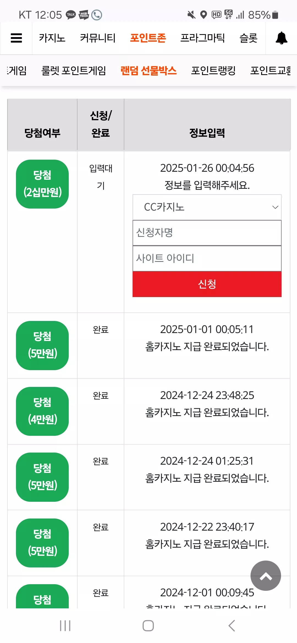Go to 룰렛 포인트게임 submenu
Viewport: 297px width, 643px height.
[73, 71]
